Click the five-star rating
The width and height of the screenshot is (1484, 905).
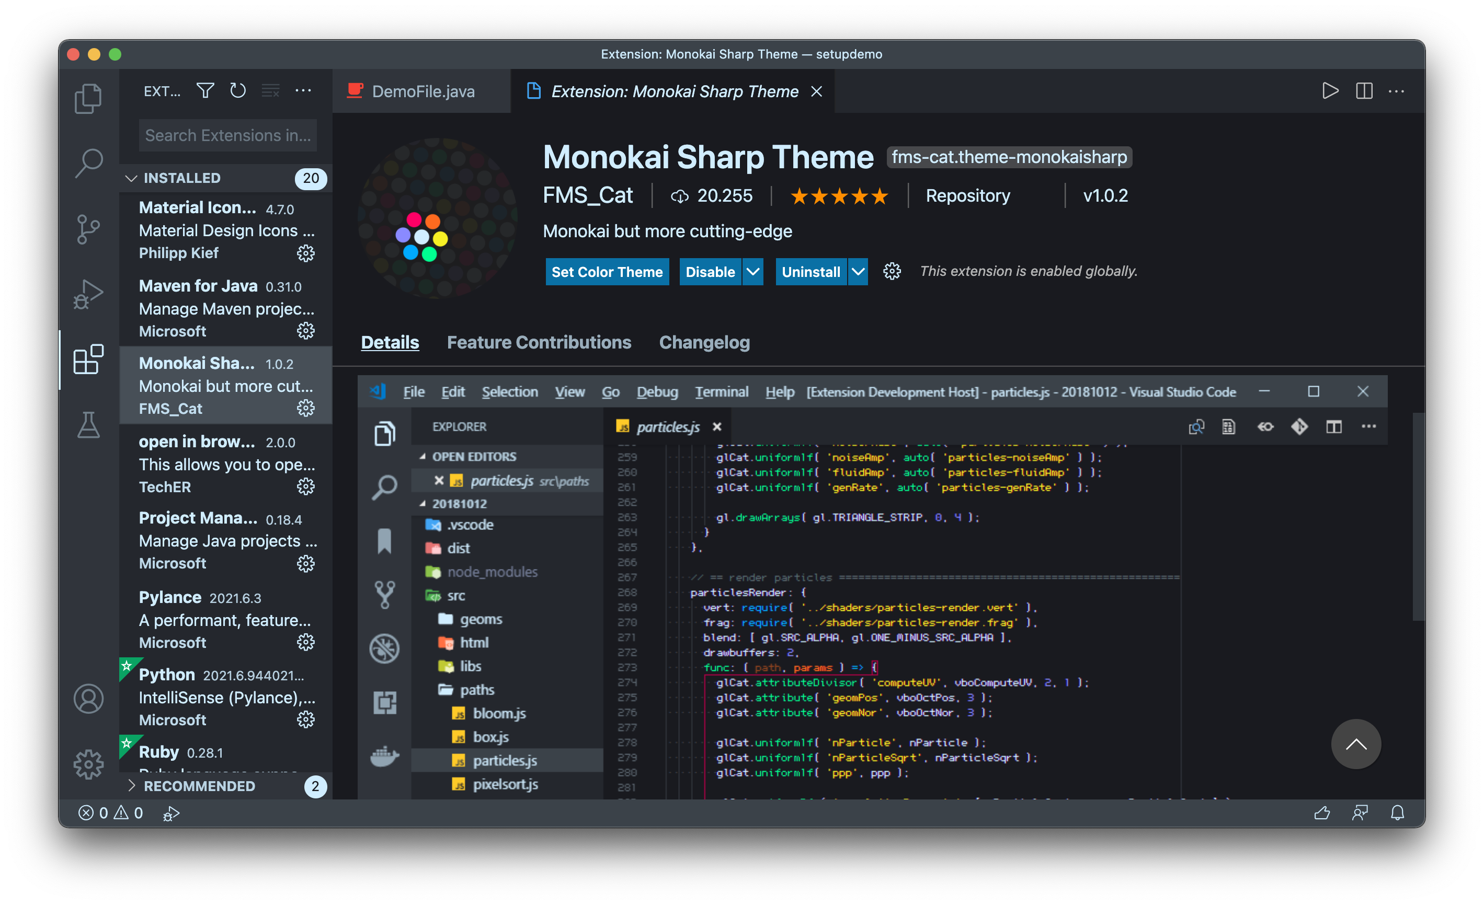tap(839, 196)
